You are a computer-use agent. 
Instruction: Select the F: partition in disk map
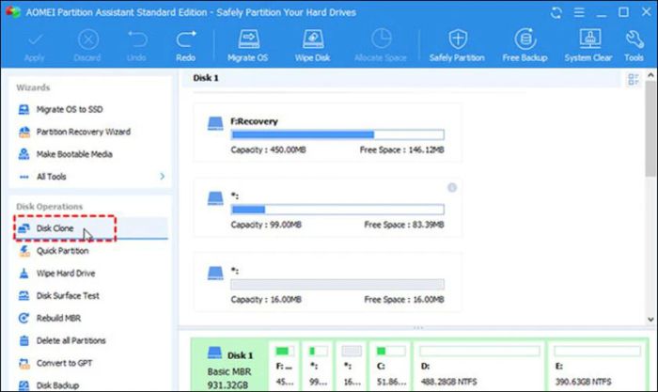[x=284, y=366]
